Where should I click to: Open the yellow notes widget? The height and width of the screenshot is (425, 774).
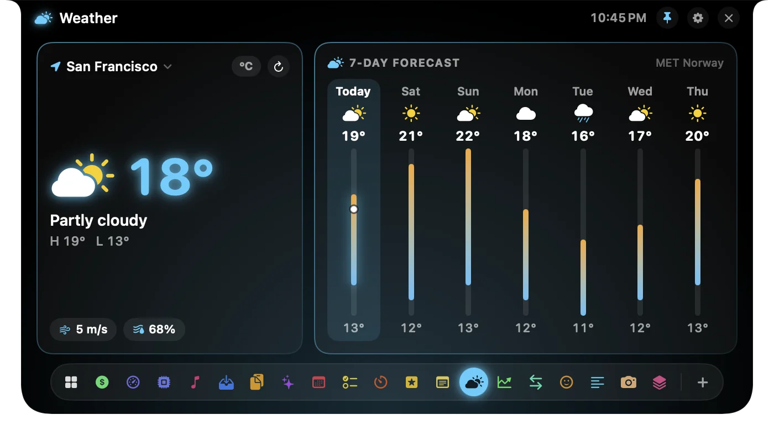(442, 382)
